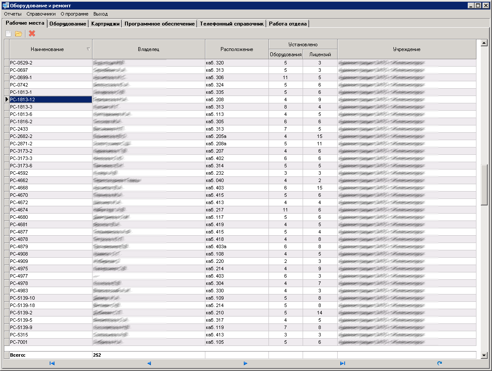Go to last record navigation arrow

[x=342, y=363]
